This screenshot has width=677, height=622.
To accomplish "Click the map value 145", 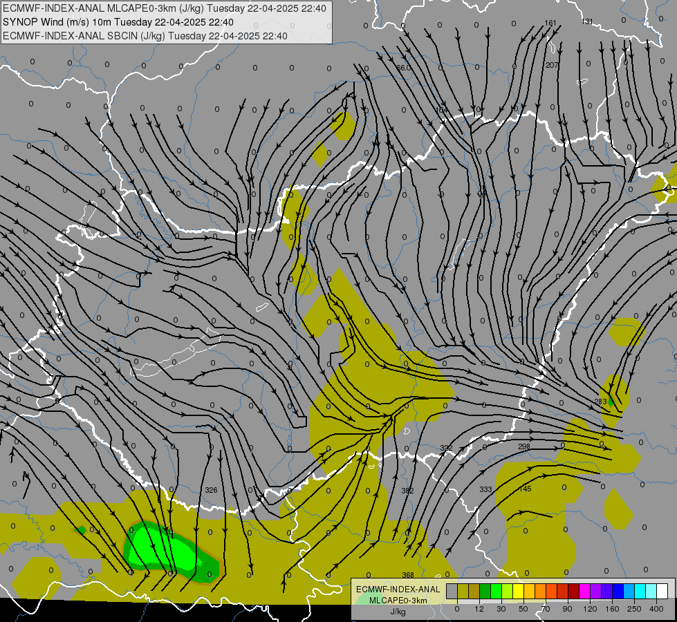I will tap(525, 489).
